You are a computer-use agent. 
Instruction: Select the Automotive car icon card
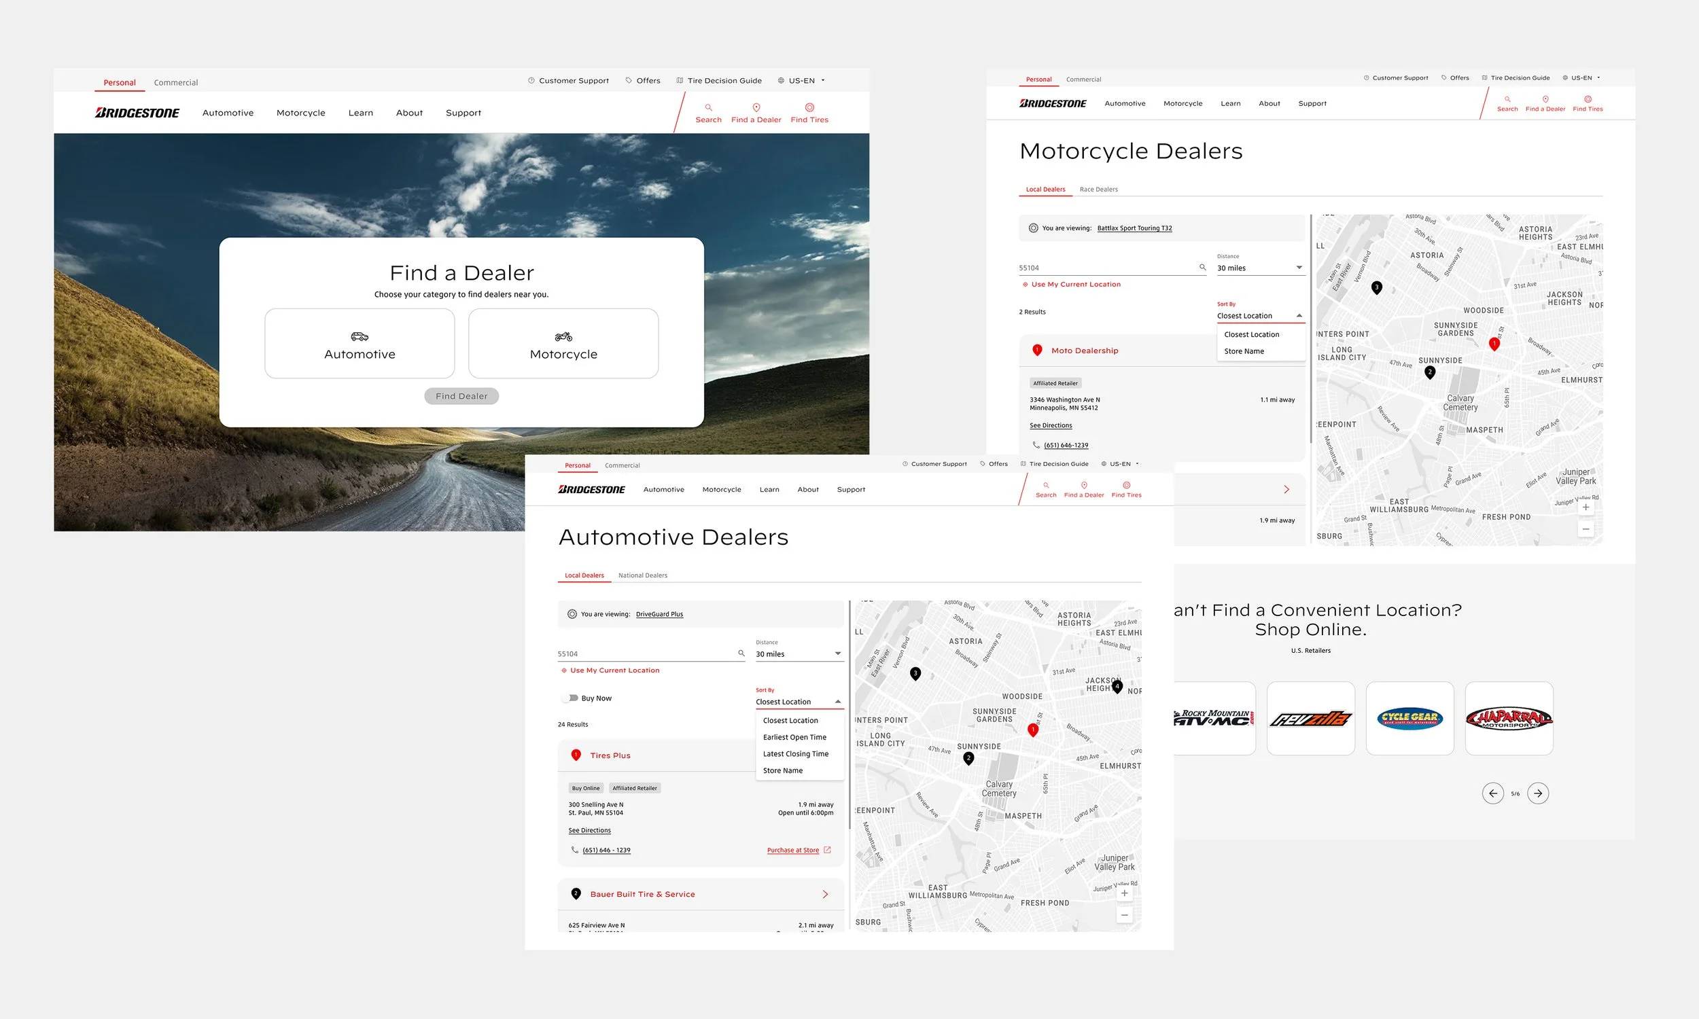(x=359, y=343)
